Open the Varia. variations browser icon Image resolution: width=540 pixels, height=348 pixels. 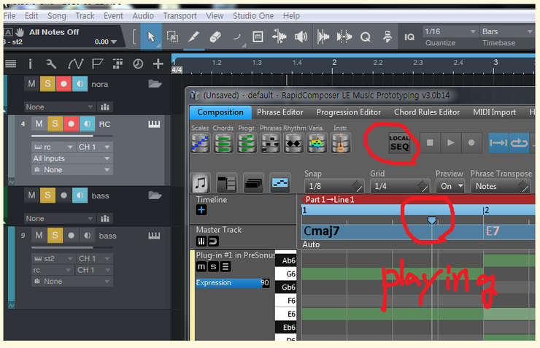[317, 143]
